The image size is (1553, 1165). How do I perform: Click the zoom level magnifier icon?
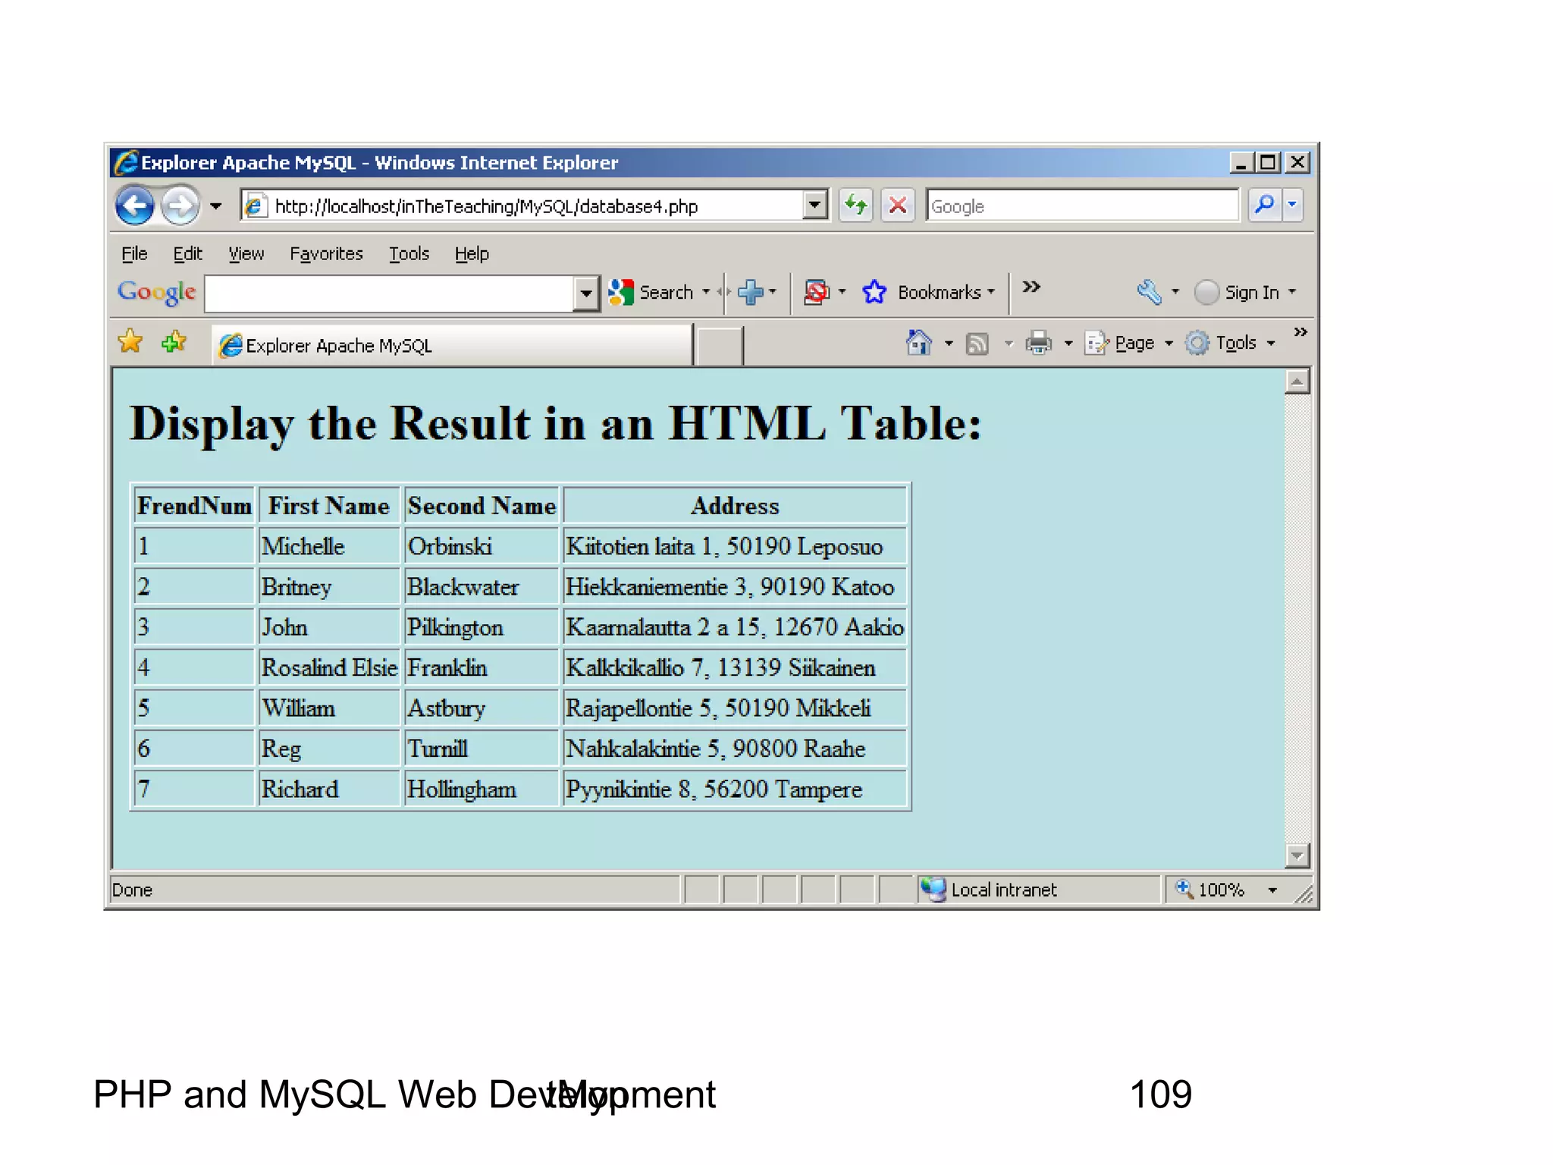1184,888
